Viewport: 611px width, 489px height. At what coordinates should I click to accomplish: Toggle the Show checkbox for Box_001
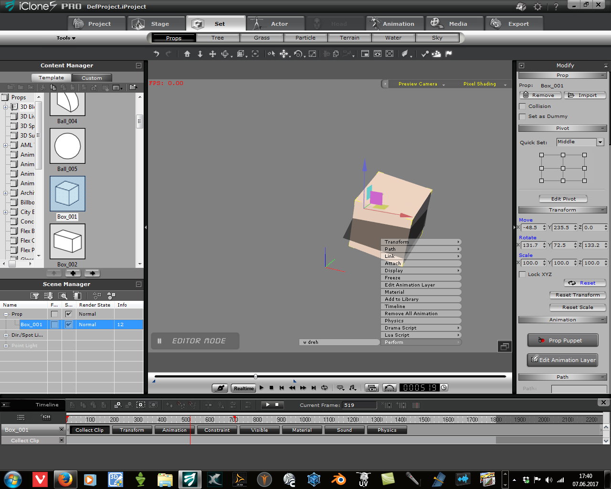[x=69, y=324]
